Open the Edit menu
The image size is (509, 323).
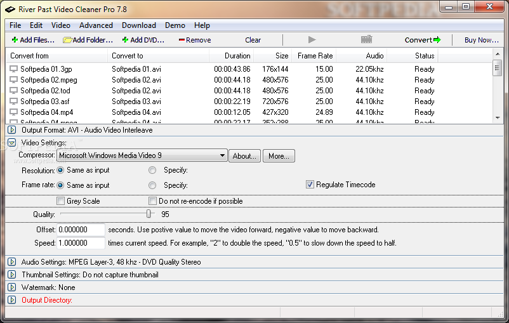36,25
